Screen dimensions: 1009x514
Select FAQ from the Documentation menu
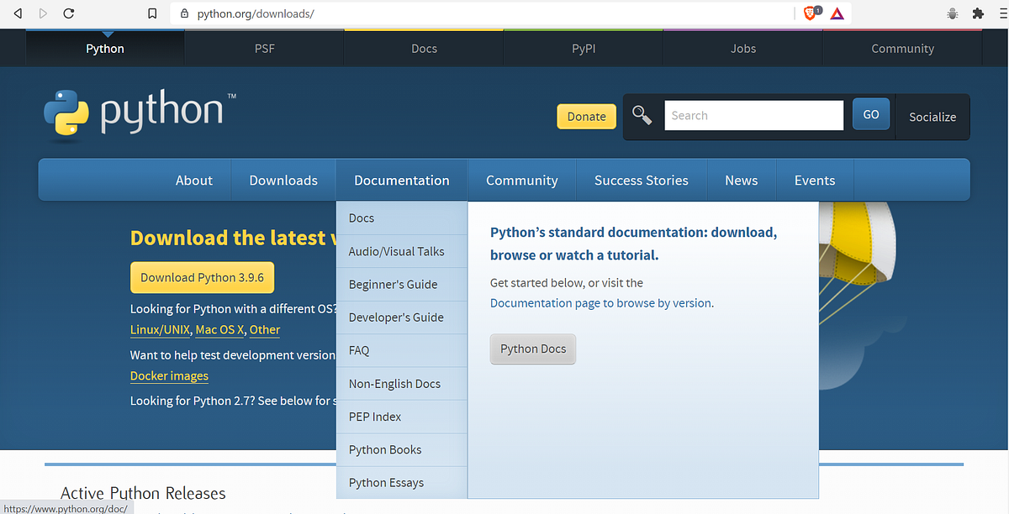359,350
